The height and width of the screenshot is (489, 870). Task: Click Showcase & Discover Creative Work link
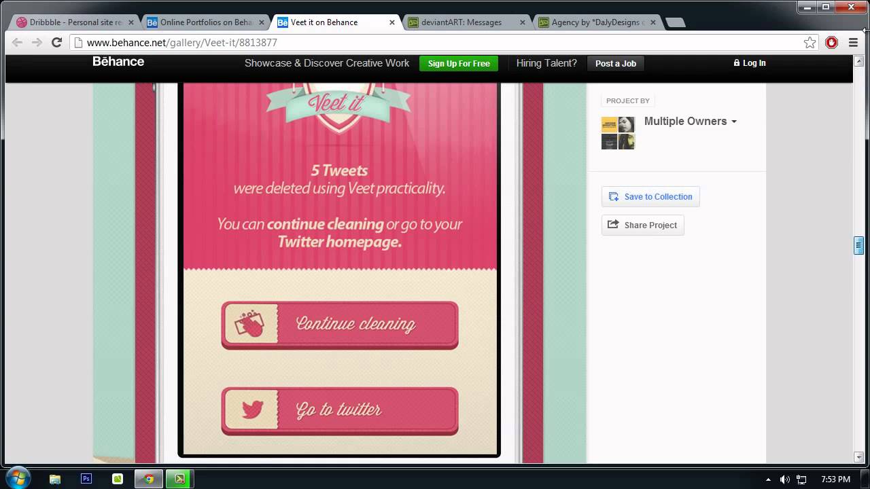pos(327,63)
